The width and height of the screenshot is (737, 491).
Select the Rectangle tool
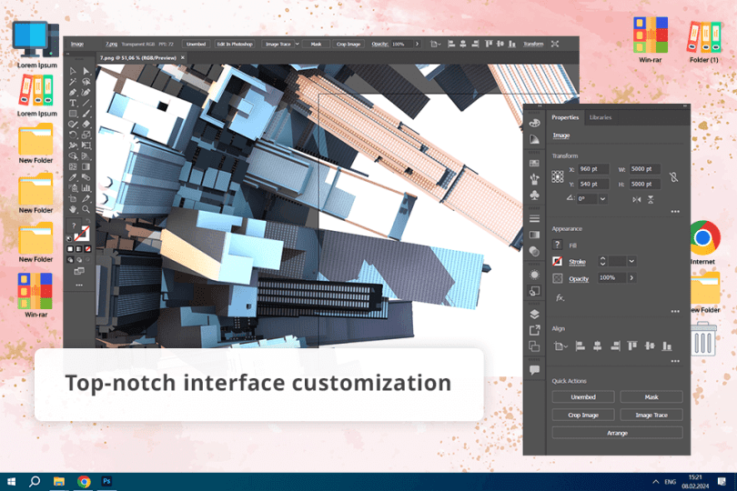73,114
